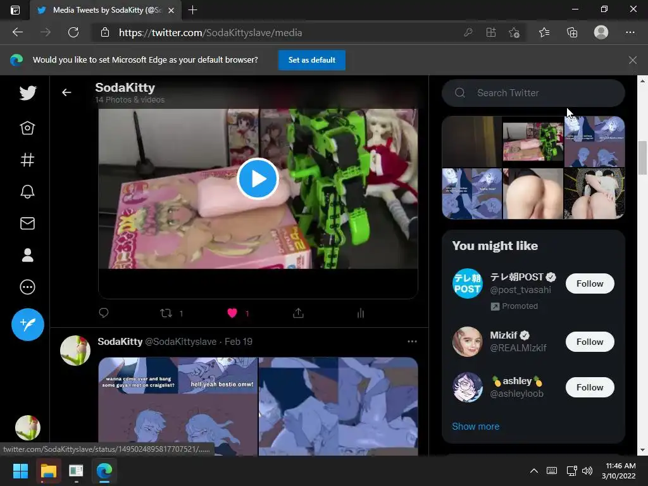Show more suggested accounts
The image size is (648, 486).
(x=475, y=426)
